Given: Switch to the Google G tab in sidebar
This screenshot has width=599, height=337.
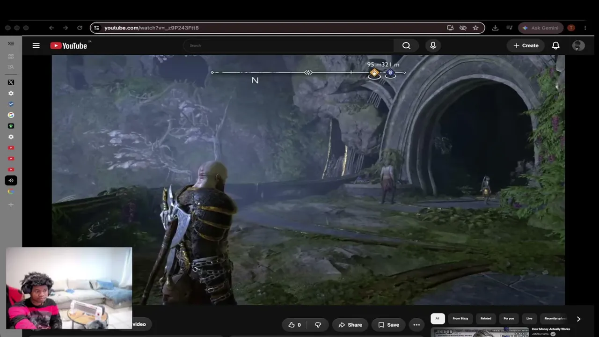Looking at the screenshot, I should [x=11, y=115].
